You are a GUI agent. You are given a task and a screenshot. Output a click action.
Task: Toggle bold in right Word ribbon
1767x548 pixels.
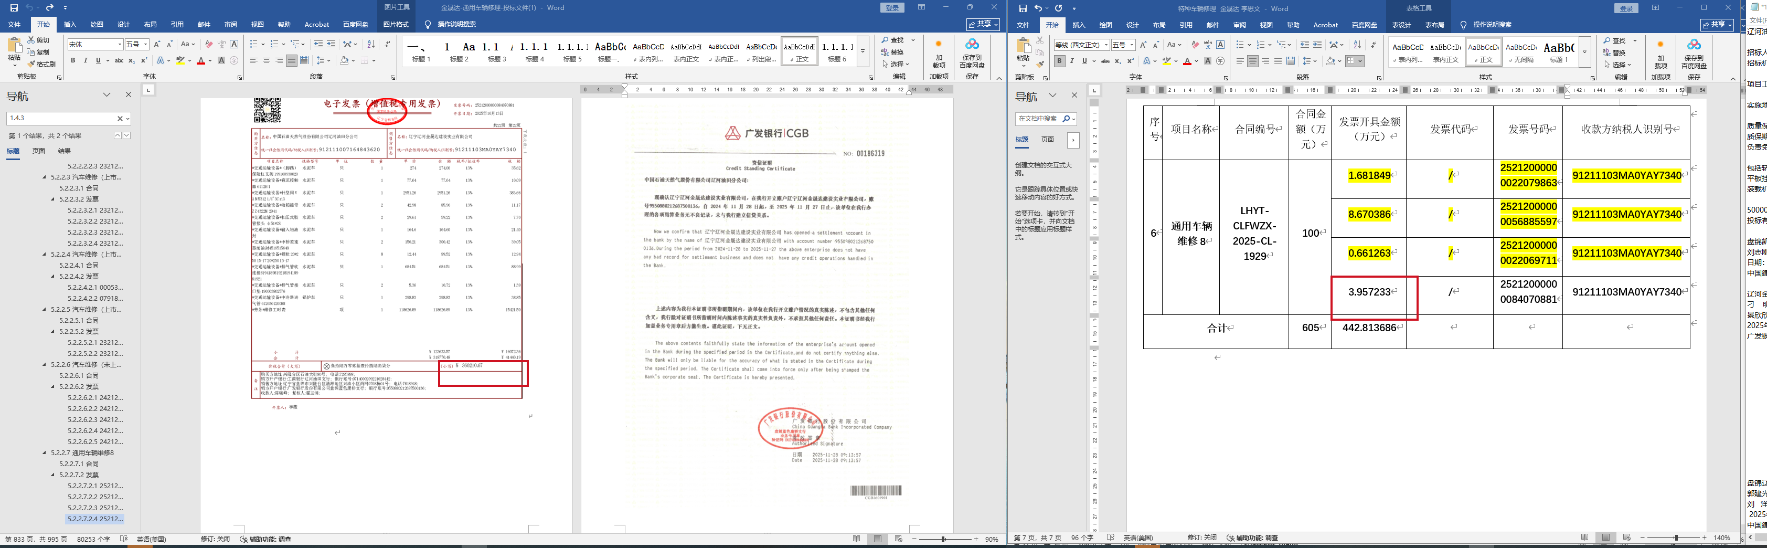(x=1059, y=61)
